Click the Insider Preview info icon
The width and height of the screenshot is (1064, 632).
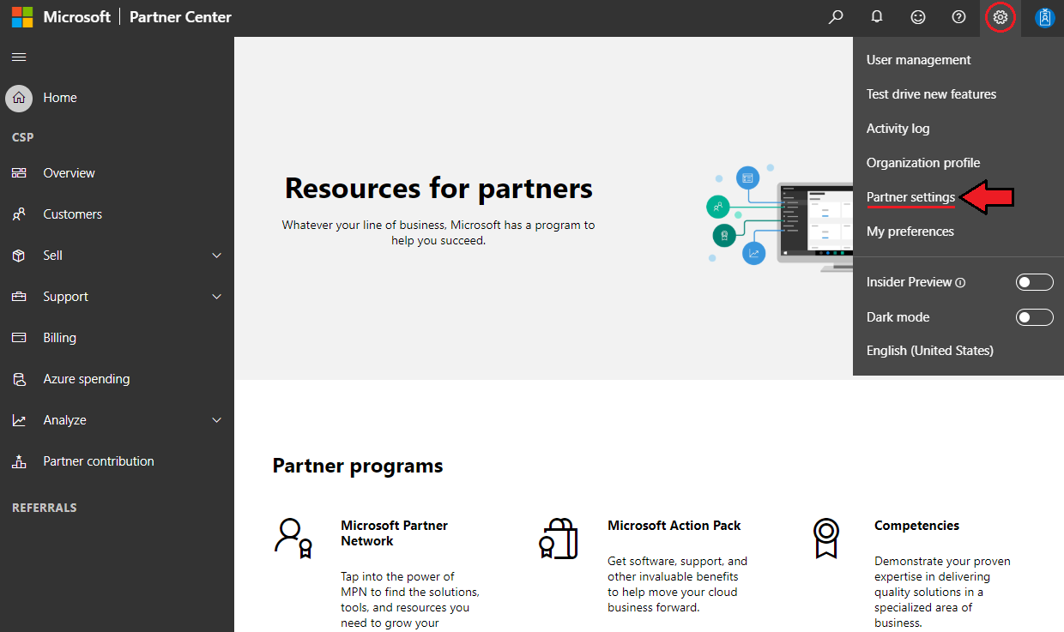(960, 282)
